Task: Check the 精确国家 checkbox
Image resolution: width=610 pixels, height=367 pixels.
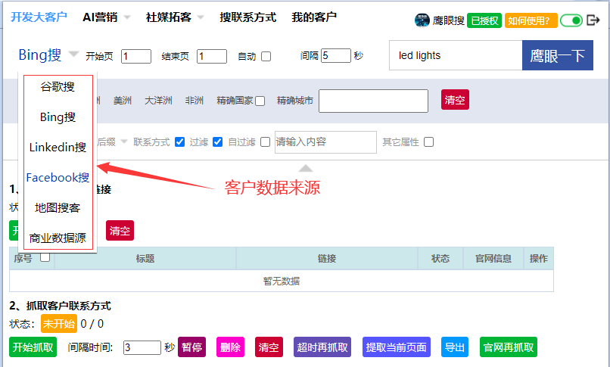Action: pyautogui.click(x=260, y=101)
